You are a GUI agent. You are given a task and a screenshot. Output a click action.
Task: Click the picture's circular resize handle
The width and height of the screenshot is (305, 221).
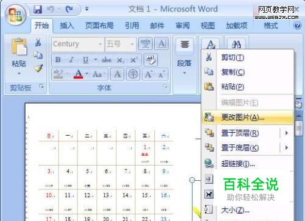pyautogui.click(x=192, y=180)
